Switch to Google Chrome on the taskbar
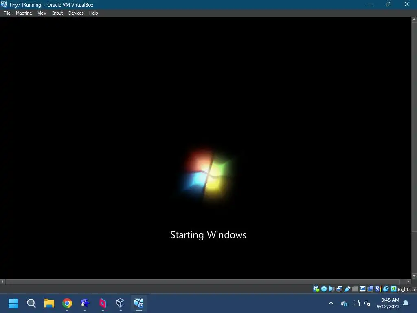The height and width of the screenshot is (313, 417). pos(67,303)
